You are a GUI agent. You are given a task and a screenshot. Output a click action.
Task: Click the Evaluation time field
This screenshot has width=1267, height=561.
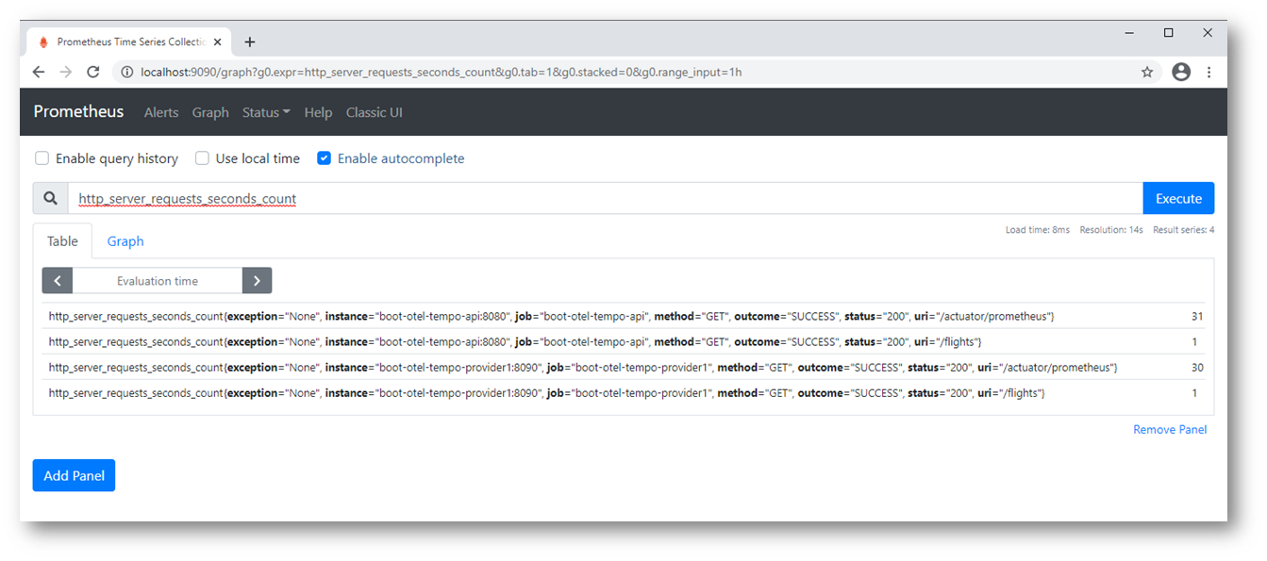pos(158,281)
